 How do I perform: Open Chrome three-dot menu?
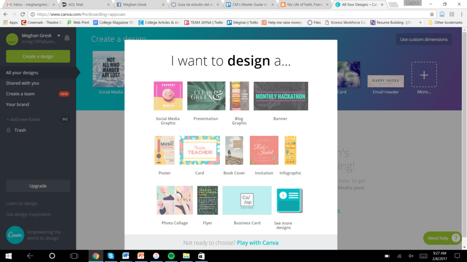coord(462,14)
